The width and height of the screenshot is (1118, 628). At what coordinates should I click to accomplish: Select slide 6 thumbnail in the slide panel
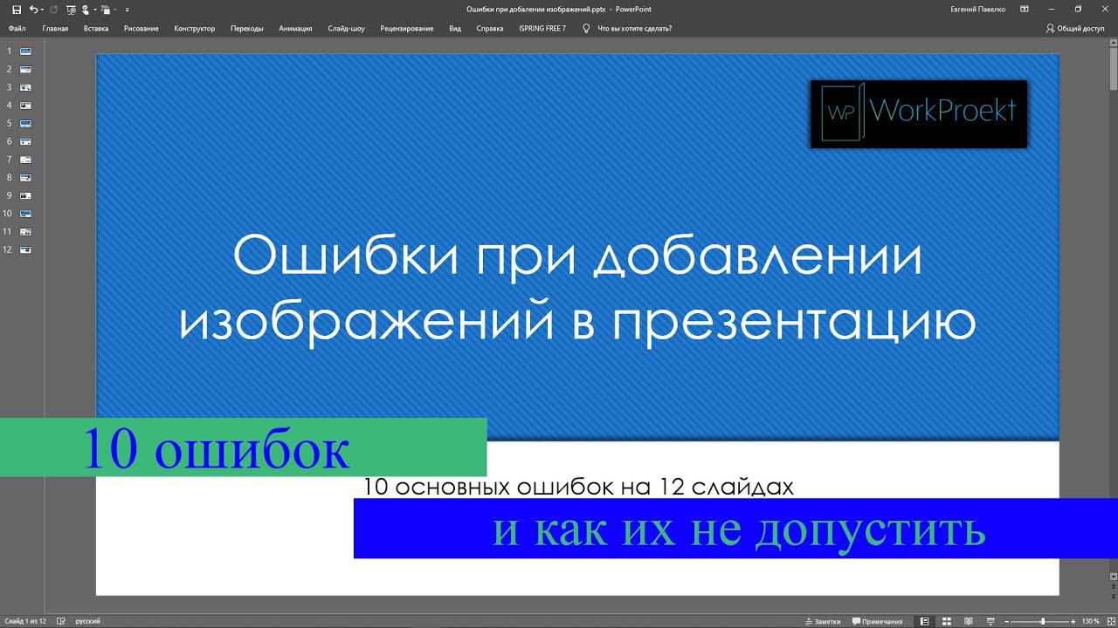[25, 141]
